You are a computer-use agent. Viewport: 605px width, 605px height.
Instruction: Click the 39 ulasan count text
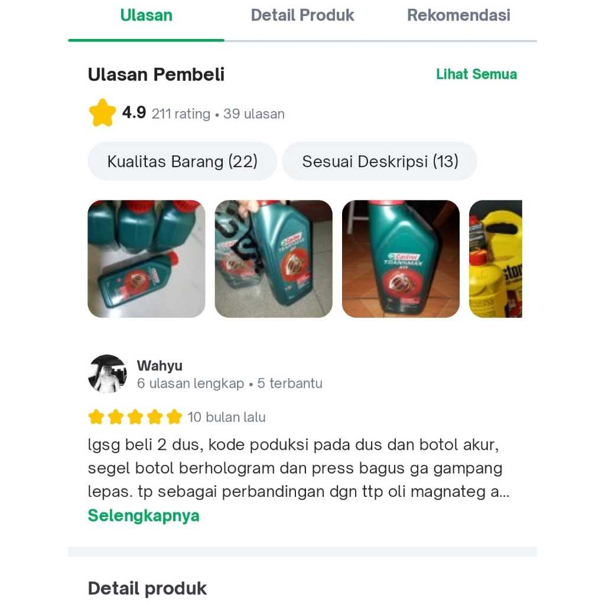pyautogui.click(x=254, y=114)
